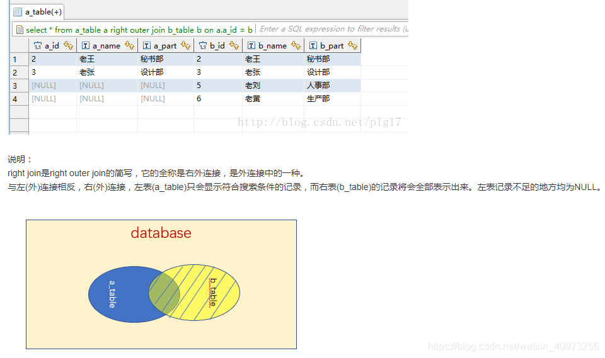Select the b_id column header

217,45
